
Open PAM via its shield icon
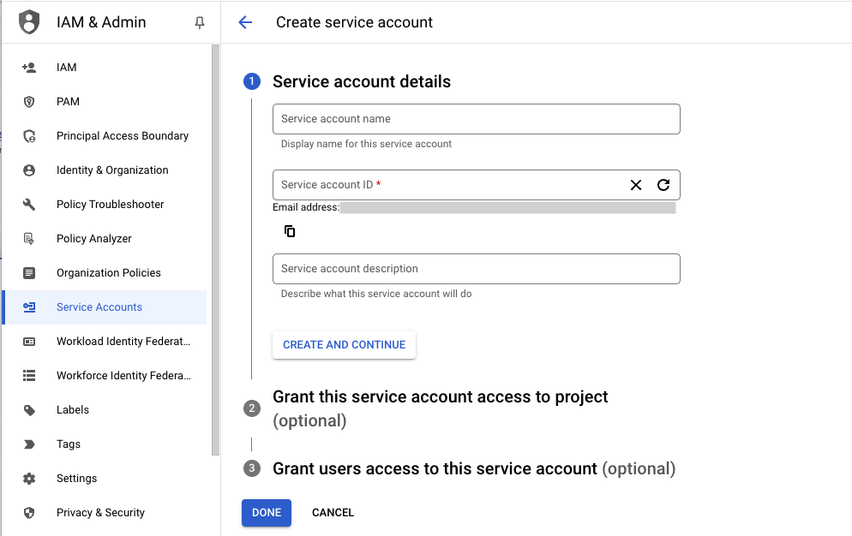pos(31,101)
